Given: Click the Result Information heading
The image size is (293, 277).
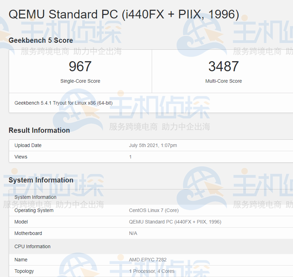Looking at the screenshot, I should [39, 130].
